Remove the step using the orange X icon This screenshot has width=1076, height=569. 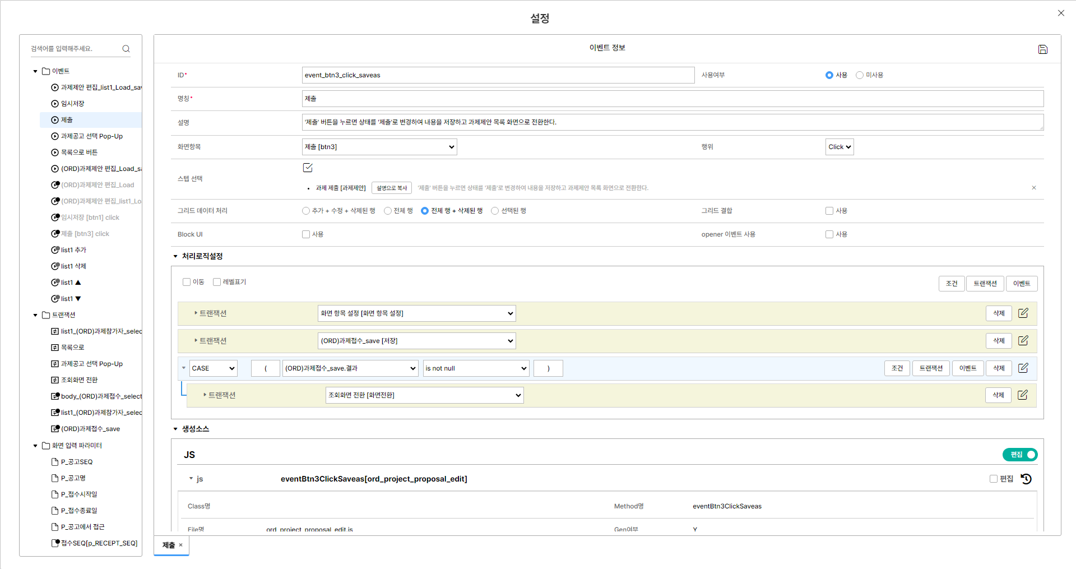pos(1033,188)
